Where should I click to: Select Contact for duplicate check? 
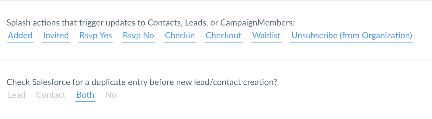[x=51, y=95]
